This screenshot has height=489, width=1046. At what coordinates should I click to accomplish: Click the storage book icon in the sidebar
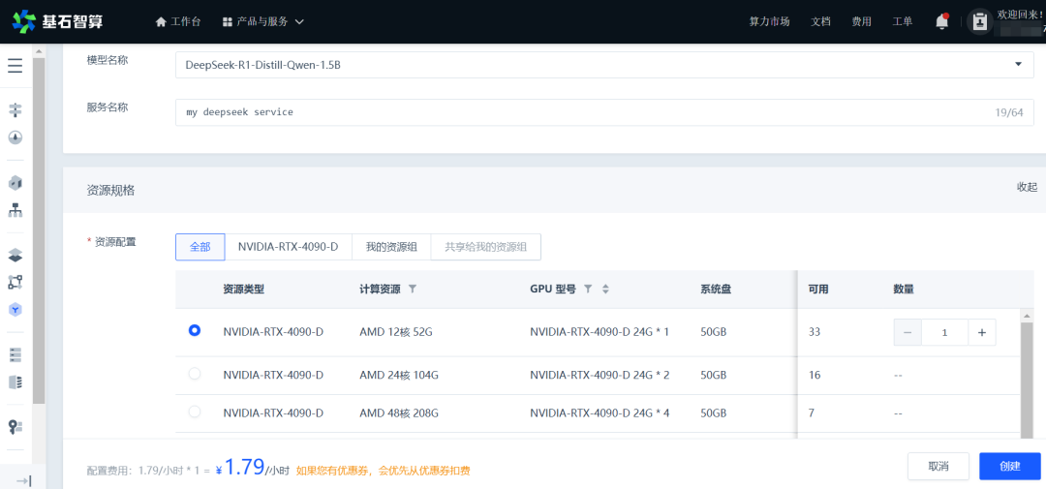pyautogui.click(x=15, y=382)
